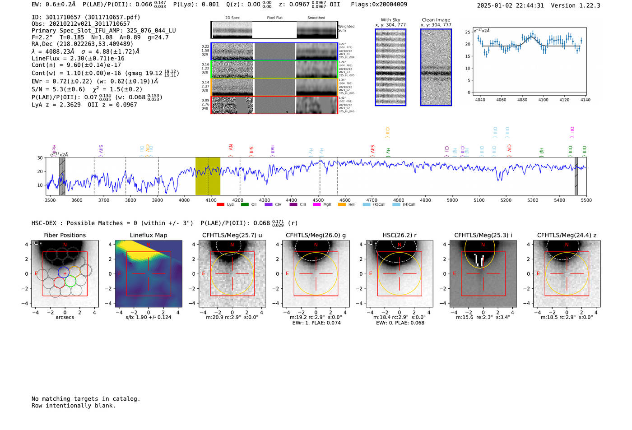Click the orange HeII legend swatch

click(342, 204)
